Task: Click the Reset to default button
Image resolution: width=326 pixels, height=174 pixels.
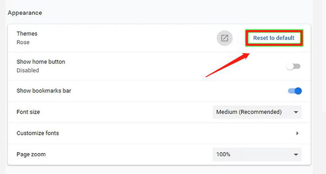Action: tap(274, 38)
